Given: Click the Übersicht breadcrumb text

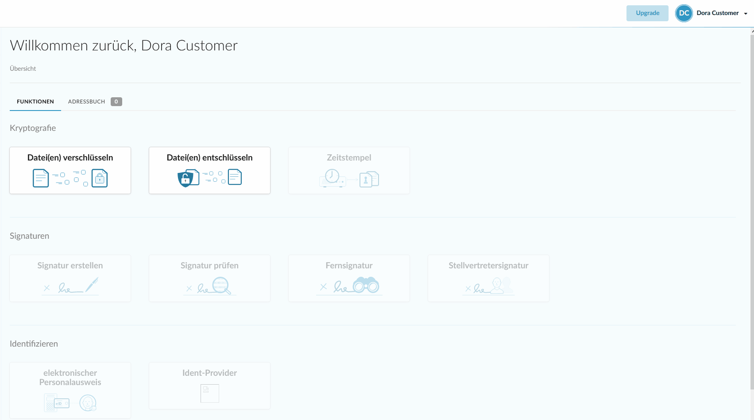Looking at the screenshot, I should pyautogui.click(x=23, y=69).
